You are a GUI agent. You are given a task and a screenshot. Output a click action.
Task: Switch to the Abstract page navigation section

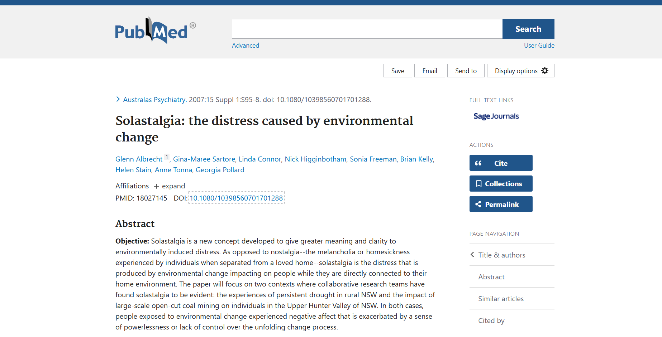coord(491,277)
